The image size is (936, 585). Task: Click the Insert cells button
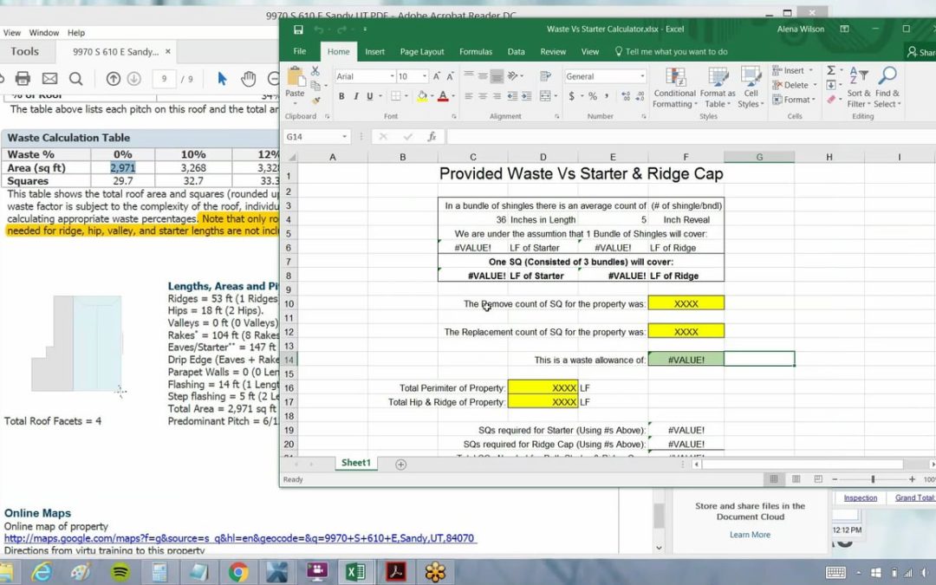(x=793, y=70)
